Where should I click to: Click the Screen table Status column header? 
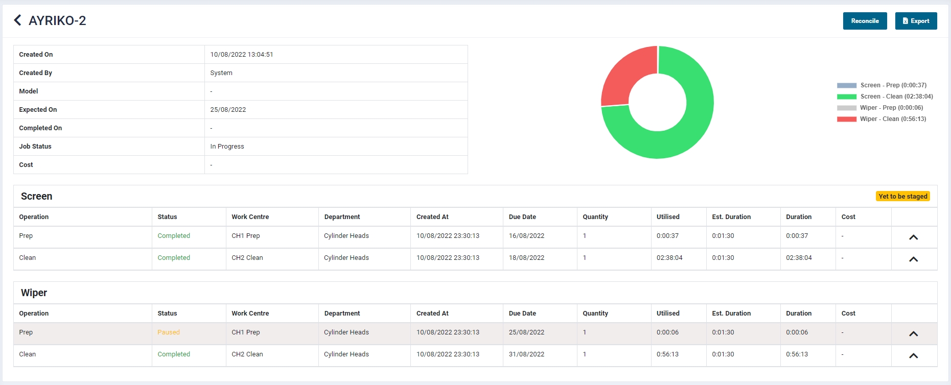tap(167, 217)
